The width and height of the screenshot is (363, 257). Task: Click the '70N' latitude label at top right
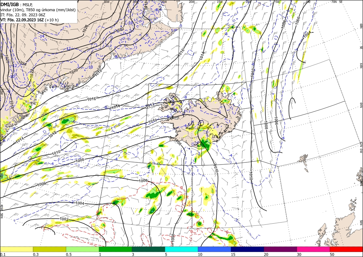pos(334,1)
